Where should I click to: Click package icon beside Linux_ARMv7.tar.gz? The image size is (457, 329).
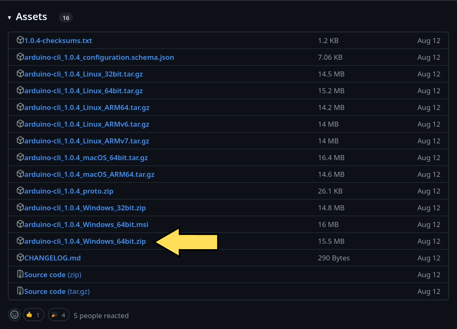(x=20, y=140)
